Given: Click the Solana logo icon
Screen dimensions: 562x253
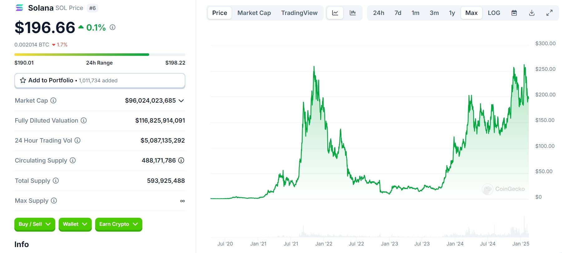Looking at the screenshot, I should pyautogui.click(x=19, y=8).
